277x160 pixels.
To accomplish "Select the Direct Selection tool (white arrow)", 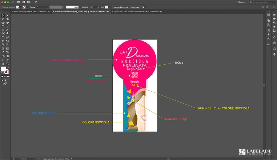I will [x=7, y=16].
